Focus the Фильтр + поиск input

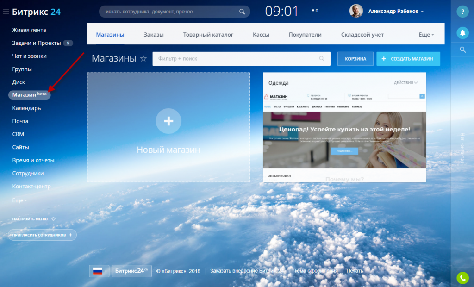[241, 59]
